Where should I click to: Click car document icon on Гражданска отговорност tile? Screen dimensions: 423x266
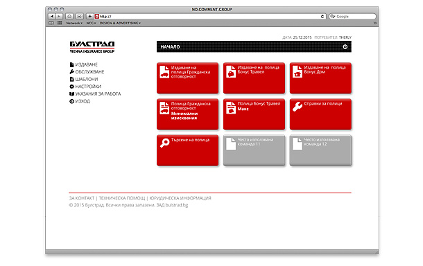point(164,71)
